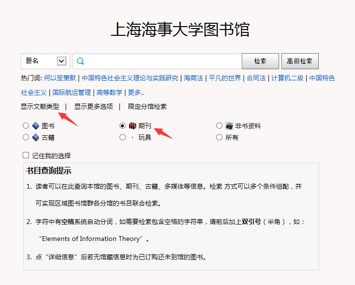
Task: Click the 检索 search button
Action: (x=260, y=61)
